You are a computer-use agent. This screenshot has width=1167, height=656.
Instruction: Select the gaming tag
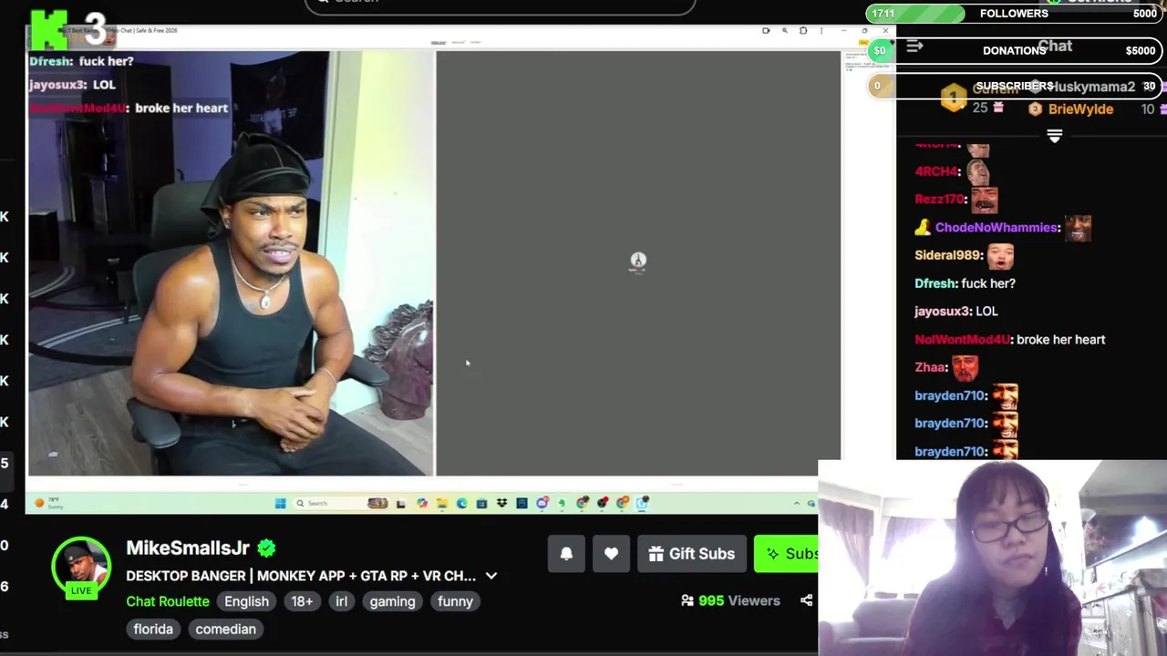pyautogui.click(x=392, y=601)
